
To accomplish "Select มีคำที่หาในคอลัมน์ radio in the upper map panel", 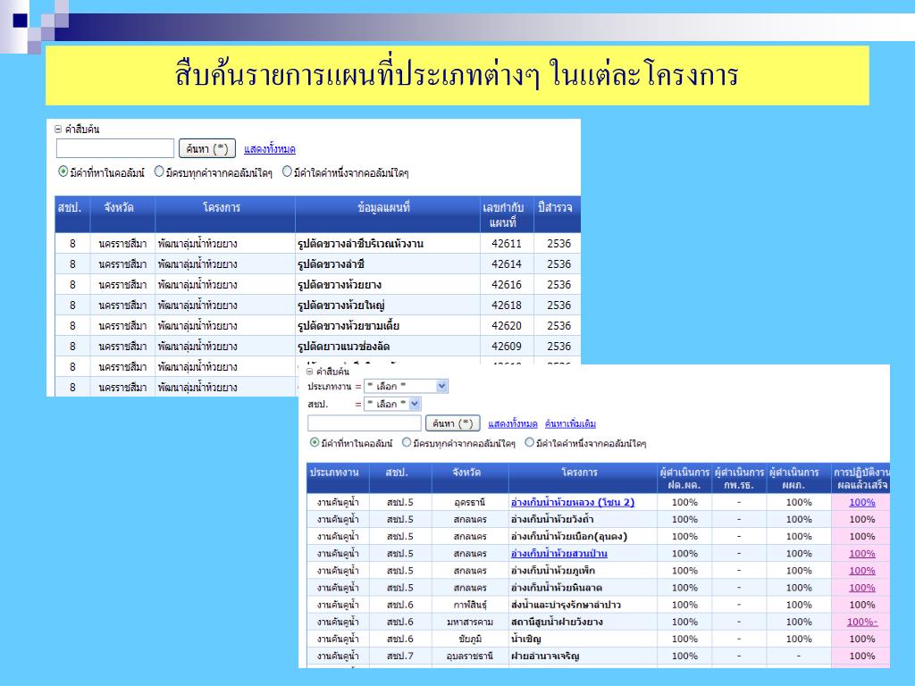I will [63, 172].
